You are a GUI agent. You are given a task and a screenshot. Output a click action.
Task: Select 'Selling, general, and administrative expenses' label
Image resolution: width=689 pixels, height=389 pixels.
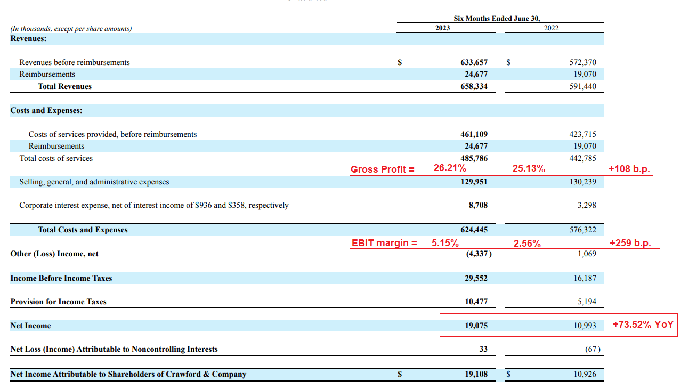(x=94, y=182)
